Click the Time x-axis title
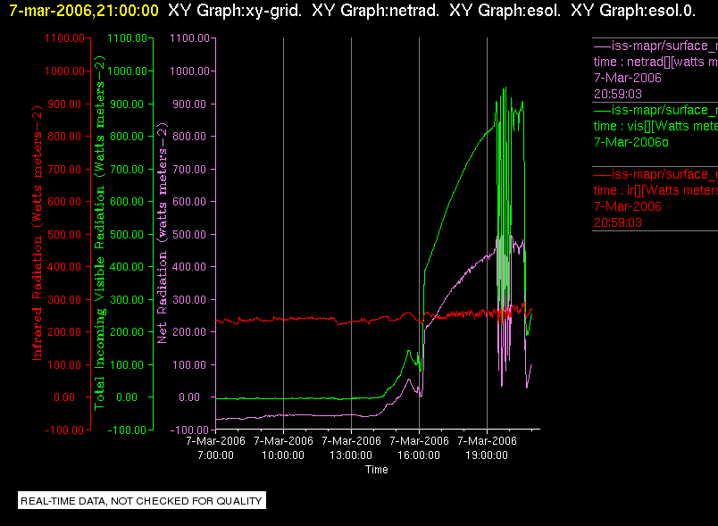This screenshot has height=526, width=718. click(376, 470)
